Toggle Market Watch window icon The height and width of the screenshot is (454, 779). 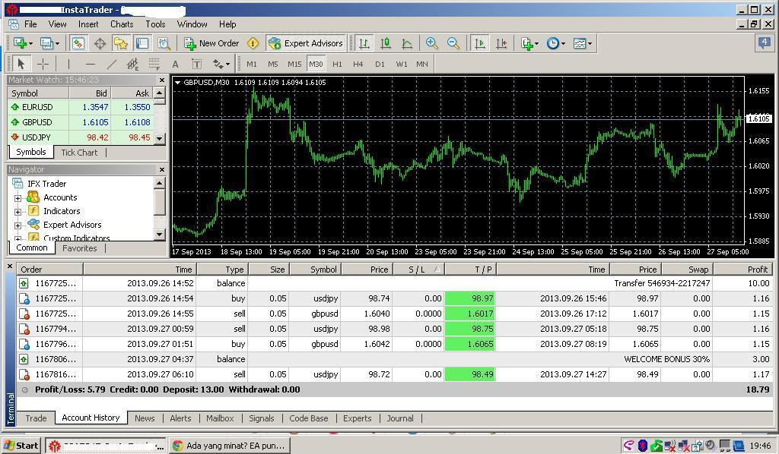coord(78,43)
